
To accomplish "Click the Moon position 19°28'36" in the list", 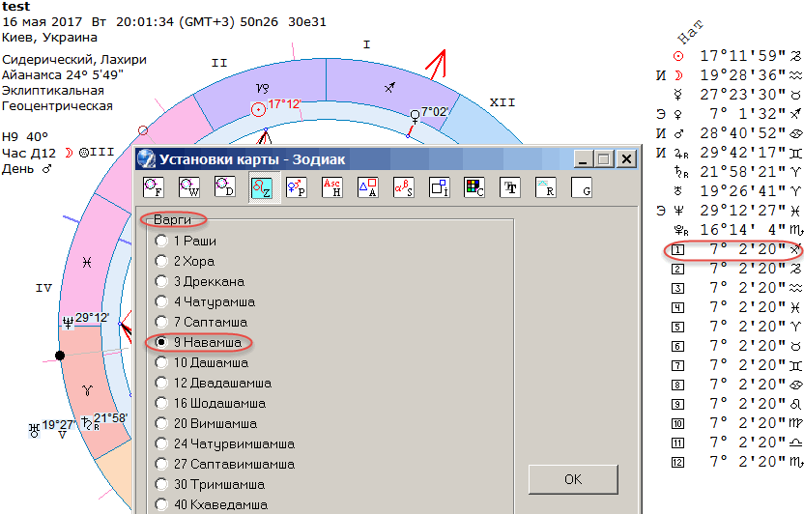I will [742, 75].
